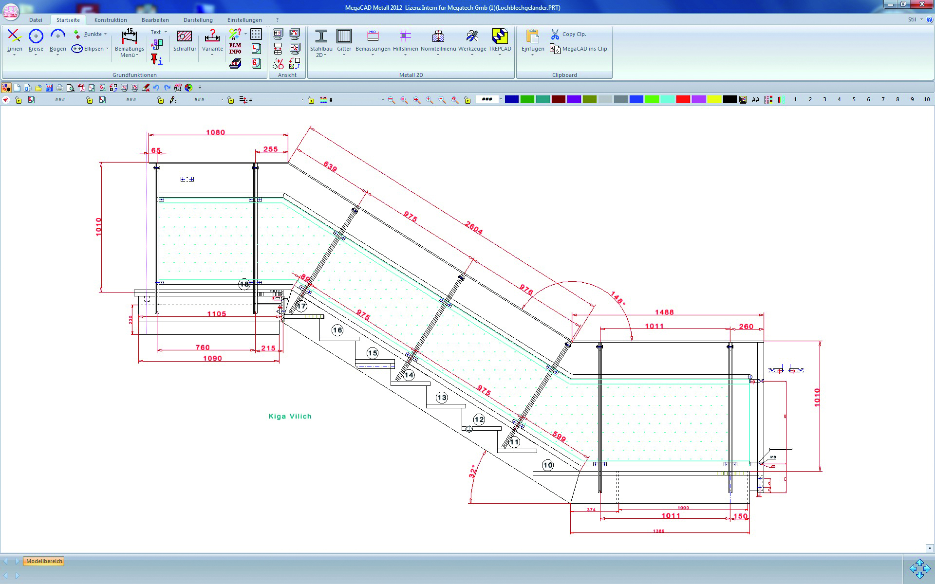Open the Darstellung menu

click(198, 20)
